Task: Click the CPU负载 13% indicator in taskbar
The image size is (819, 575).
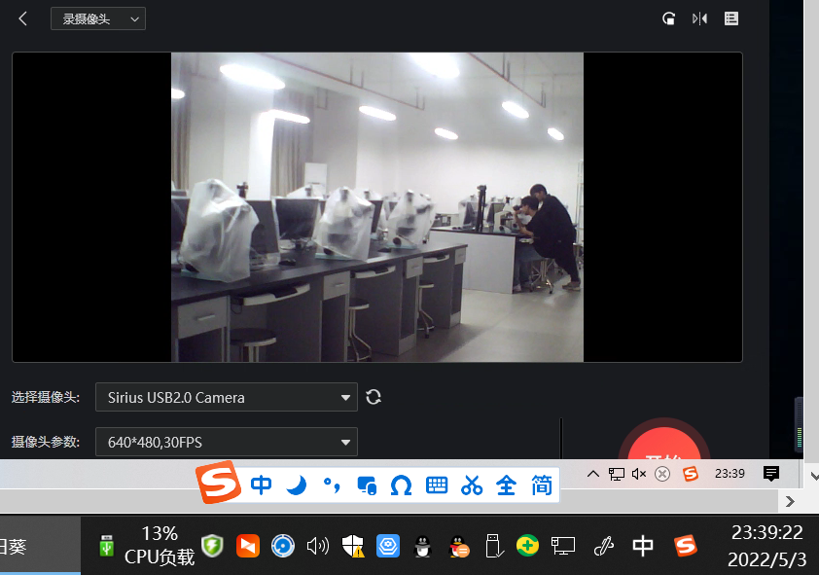Action: click(160, 545)
